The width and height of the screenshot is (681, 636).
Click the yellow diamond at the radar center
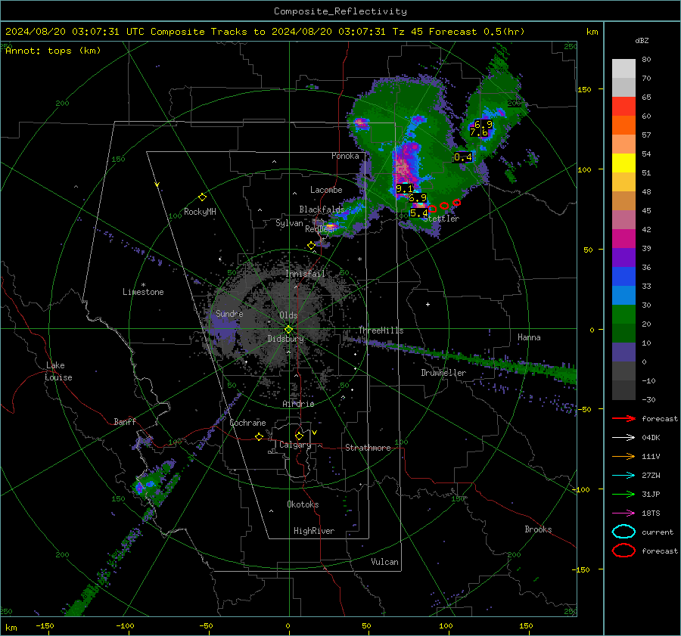click(x=288, y=330)
